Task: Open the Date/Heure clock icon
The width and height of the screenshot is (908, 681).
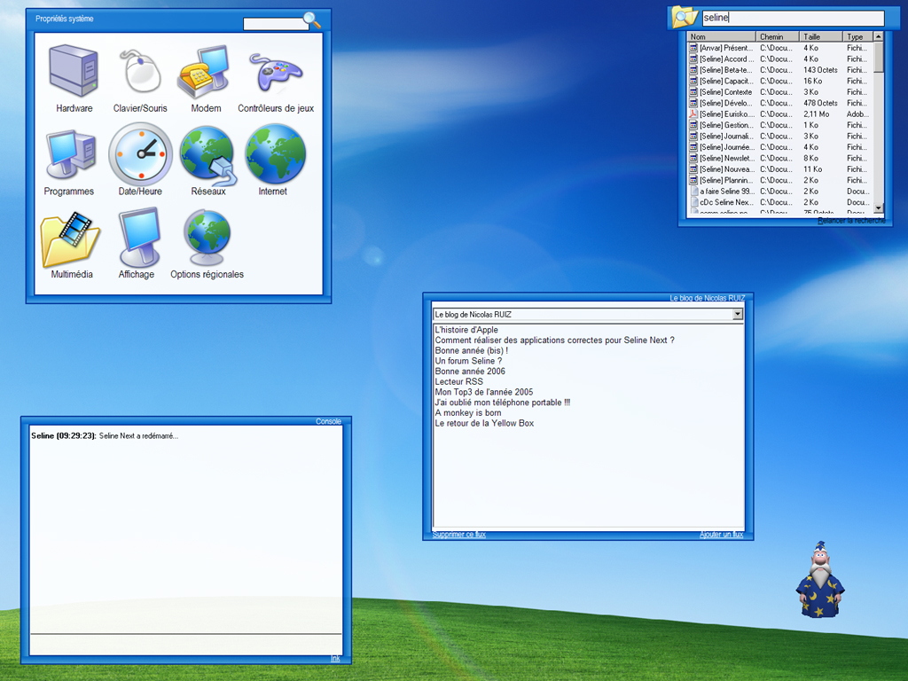Action: coord(140,154)
